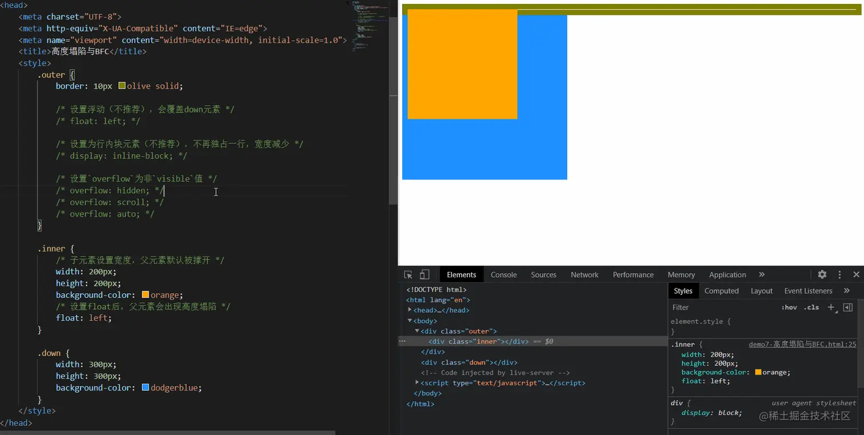The height and width of the screenshot is (435, 864).
Task: Toggle the device toolbar icon
Action: coord(425,274)
